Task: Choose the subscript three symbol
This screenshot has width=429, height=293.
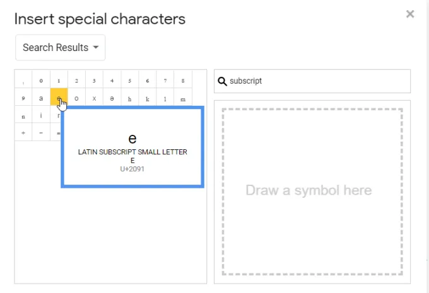Action: pyautogui.click(x=94, y=81)
